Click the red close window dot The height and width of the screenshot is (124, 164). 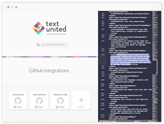point(8,7)
